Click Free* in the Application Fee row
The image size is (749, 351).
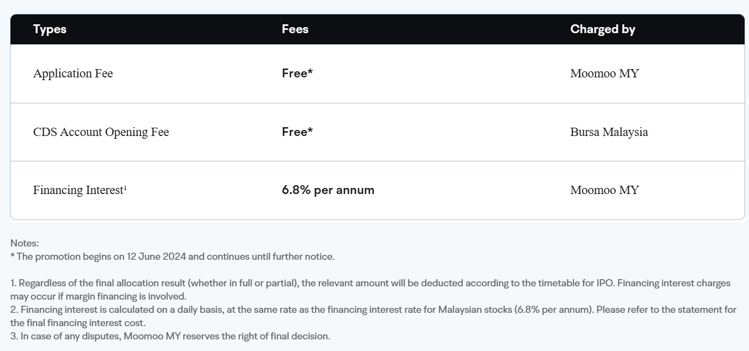click(297, 74)
